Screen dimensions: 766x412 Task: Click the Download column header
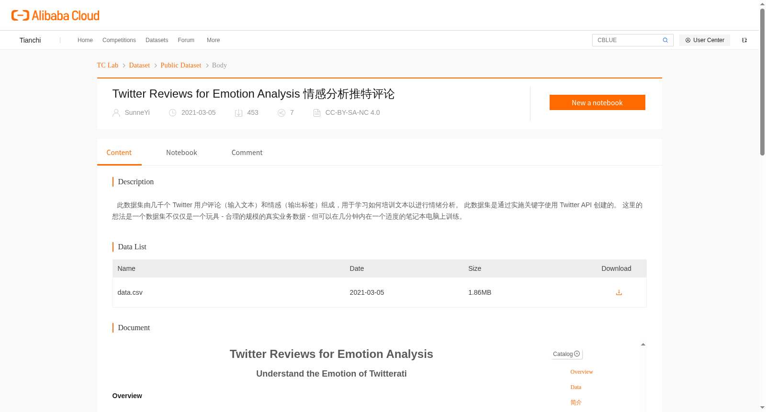[x=616, y=268]
